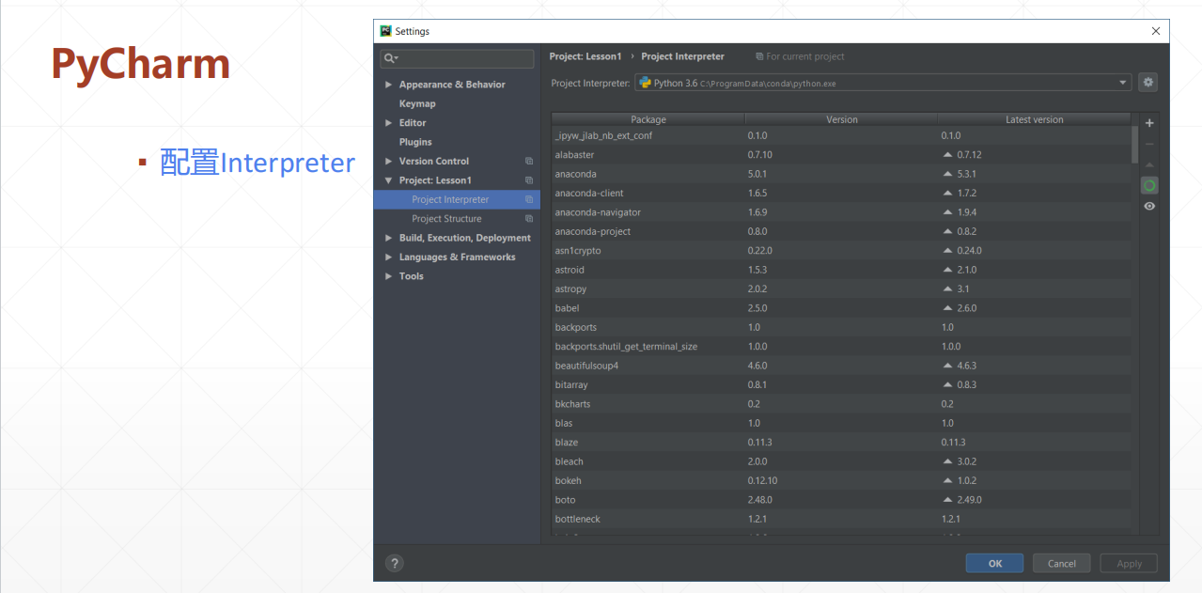The width and height of the screenshot is (1202, 593).
Task: Click the OK button
Action: pyautogui.click(x=994, y=564)
